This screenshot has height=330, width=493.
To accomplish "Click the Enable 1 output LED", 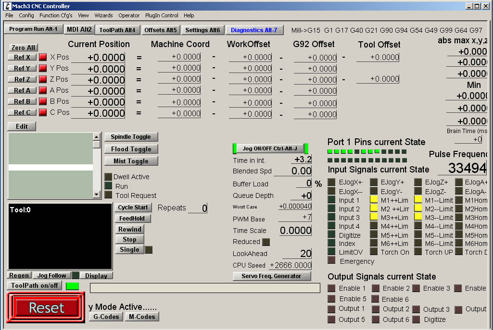I will click(331, 288).
